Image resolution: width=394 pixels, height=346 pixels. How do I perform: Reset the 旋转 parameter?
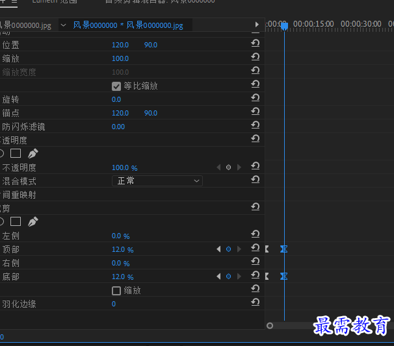click(256, 97)
